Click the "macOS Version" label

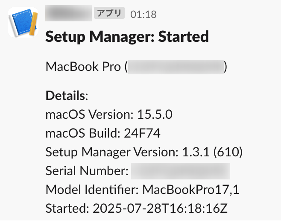89,114
